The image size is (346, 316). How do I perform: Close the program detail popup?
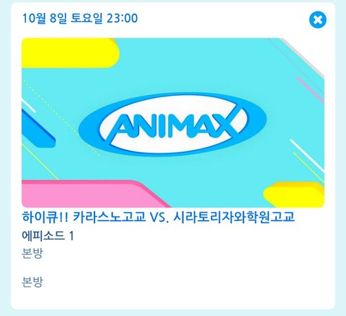(x=318, y=19)
